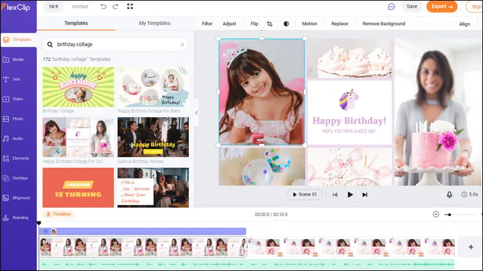Open the Adjust option
Viewport: 483px width, 271px height.
click(x=229, y=24)
